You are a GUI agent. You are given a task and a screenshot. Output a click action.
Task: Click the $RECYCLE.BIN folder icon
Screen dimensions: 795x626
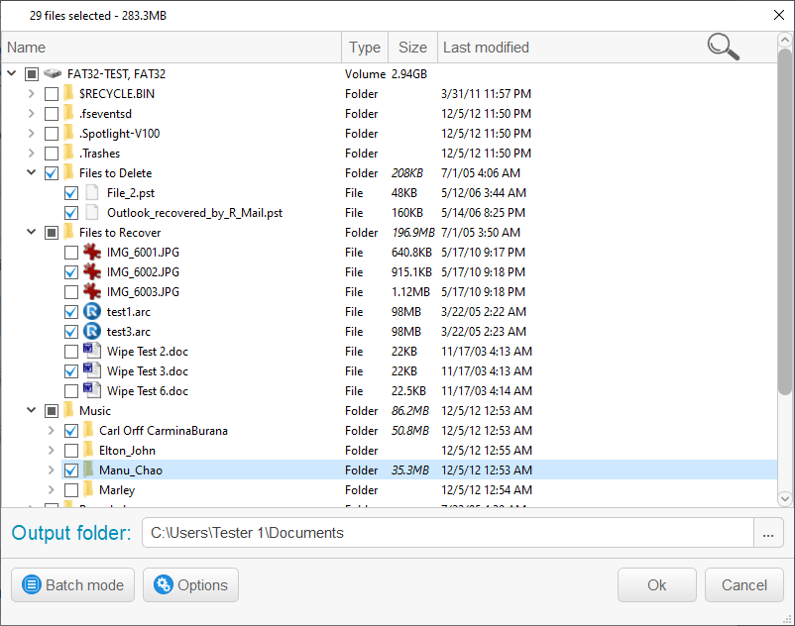coord(68,94)
